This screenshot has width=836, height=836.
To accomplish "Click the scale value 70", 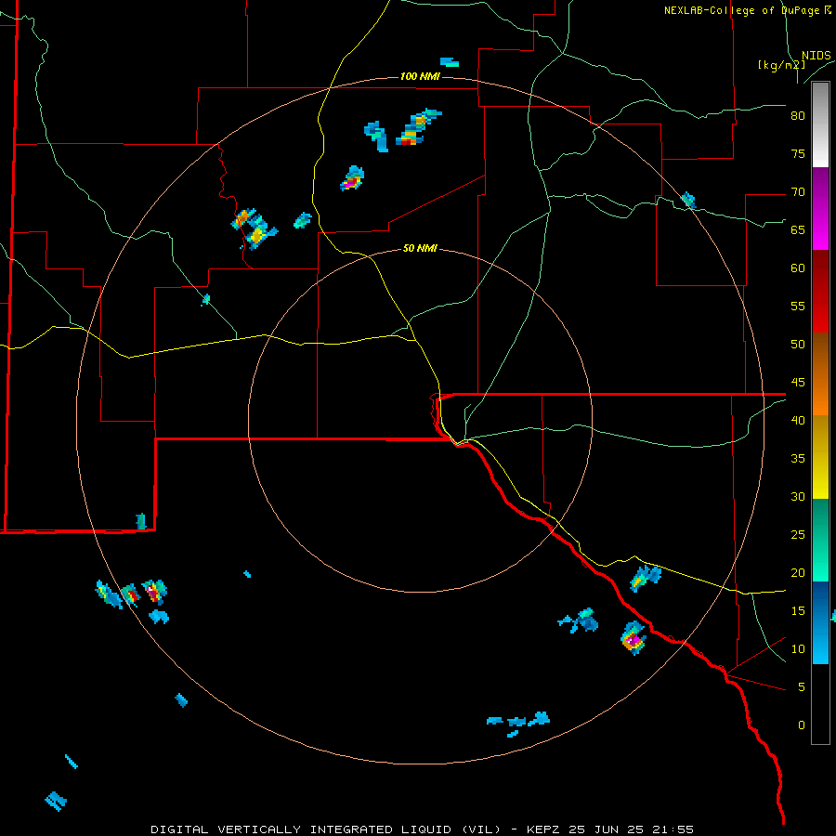I will click(798, 192).
